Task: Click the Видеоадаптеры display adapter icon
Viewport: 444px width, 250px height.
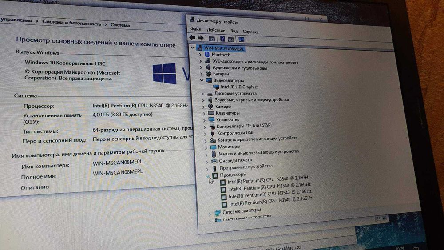Action: (x=209, y=80)
